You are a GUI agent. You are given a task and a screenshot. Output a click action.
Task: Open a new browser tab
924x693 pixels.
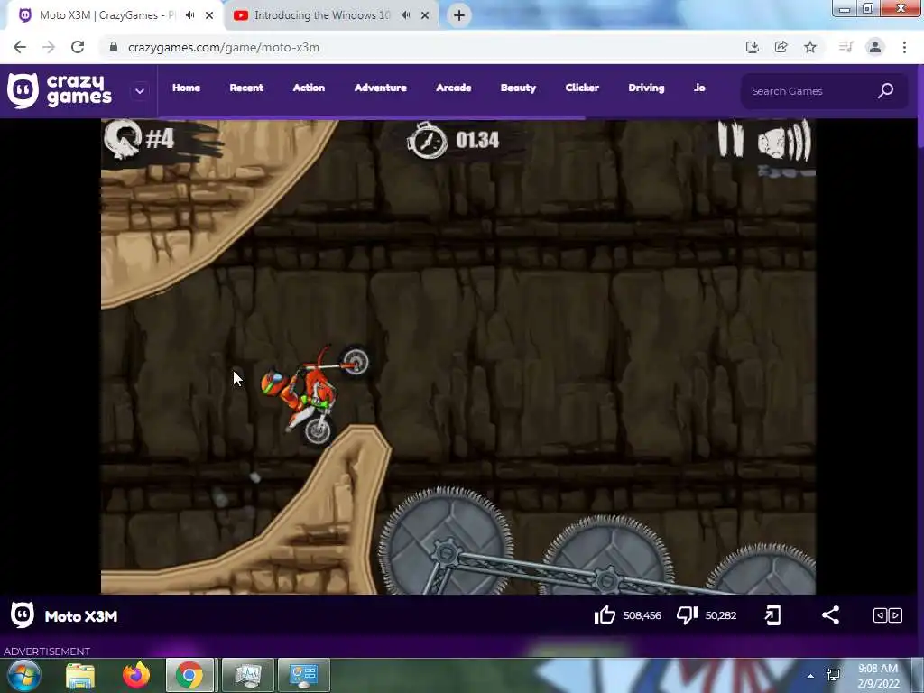click(x=459, y=15)
